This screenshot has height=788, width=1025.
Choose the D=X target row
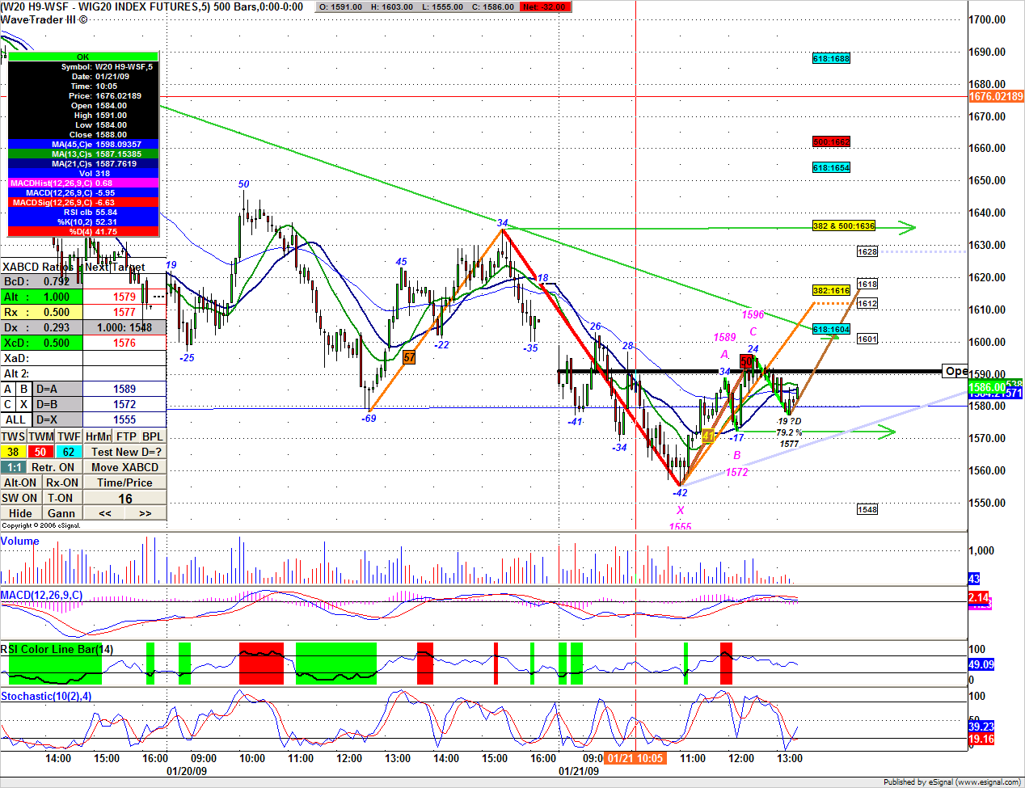[x=58, y=419]
